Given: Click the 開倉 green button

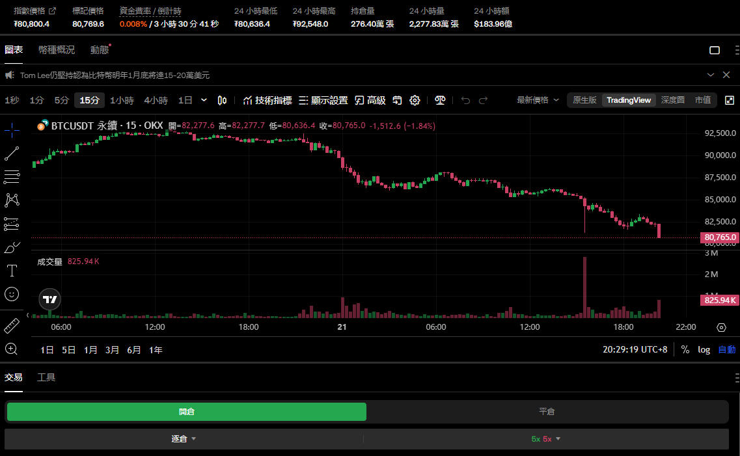Looking at the screenshot, I should click(186, 412).
